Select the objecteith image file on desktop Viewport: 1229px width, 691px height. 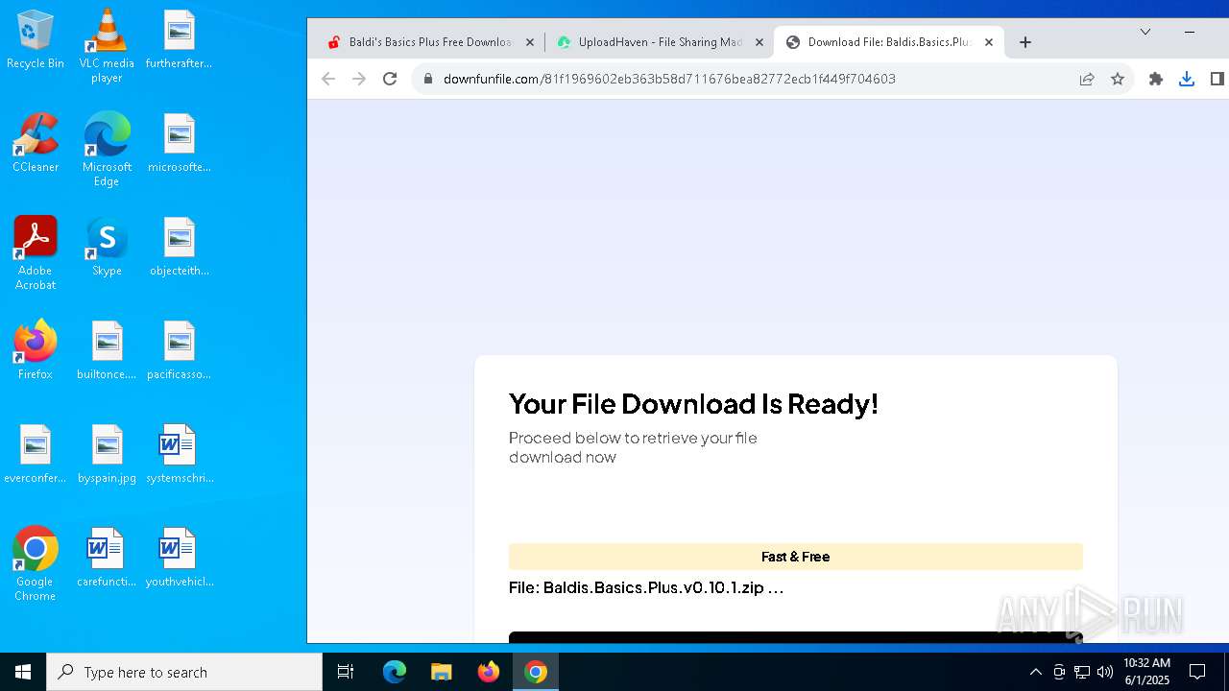(x=179, y=248)
